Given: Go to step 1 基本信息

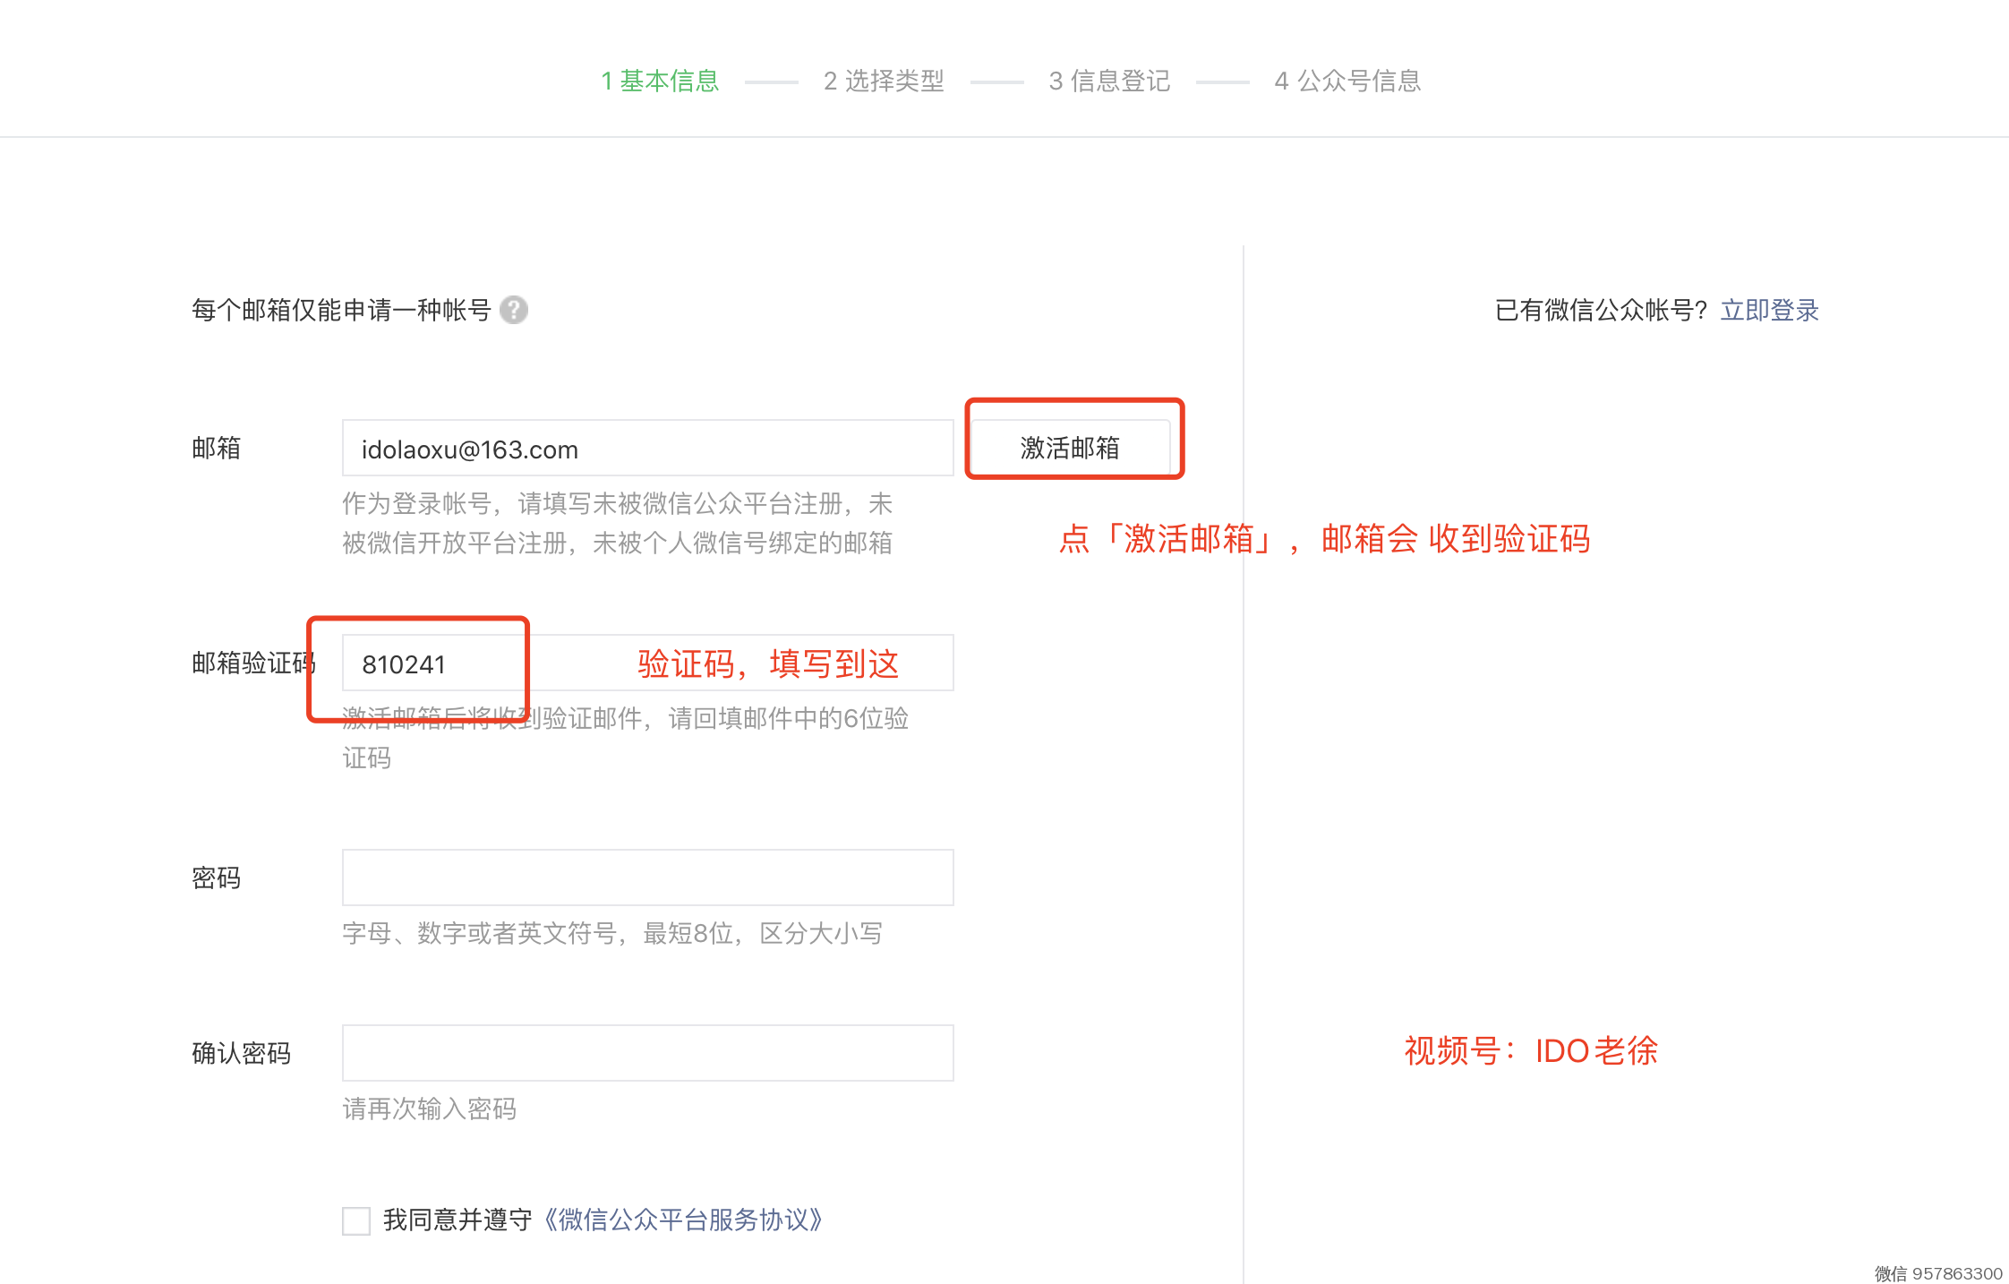Looking at the screenshot, I should click(x=660, y=81).
